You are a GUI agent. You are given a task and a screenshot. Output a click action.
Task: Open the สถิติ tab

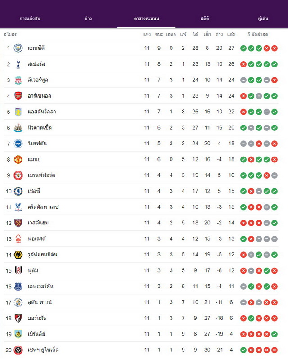pos(205,18)
